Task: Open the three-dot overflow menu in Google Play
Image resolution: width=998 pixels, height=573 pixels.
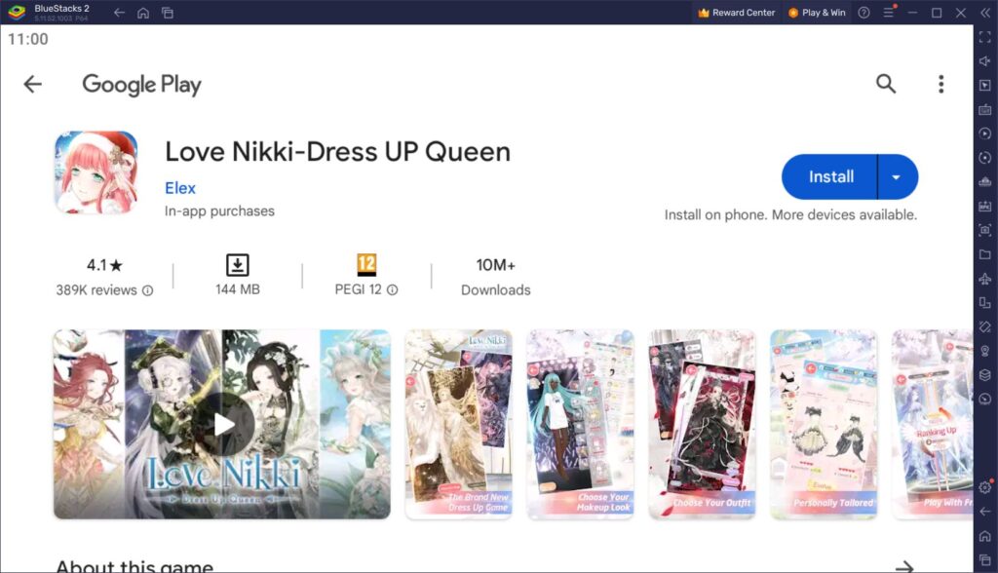Action: (940, 84)
